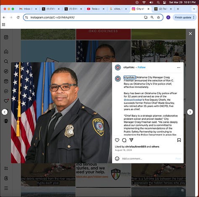199x197 pixels.
Task: Open profile avatar in sidebar
Action: [6, 121]
